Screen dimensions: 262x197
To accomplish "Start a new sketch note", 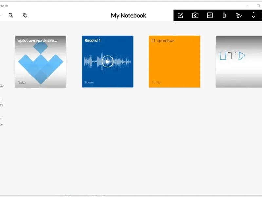I will (239, 15).
